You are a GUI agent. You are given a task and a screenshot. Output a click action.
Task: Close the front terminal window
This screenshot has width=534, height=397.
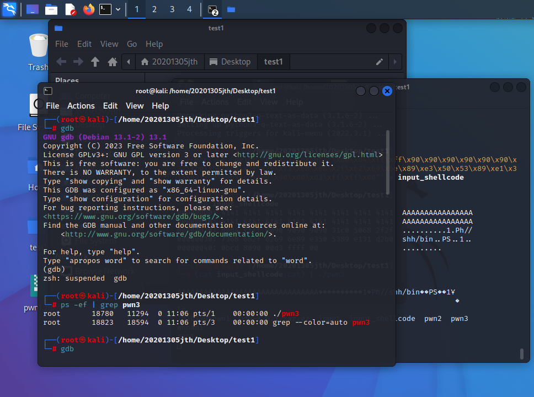coord(387,91)
